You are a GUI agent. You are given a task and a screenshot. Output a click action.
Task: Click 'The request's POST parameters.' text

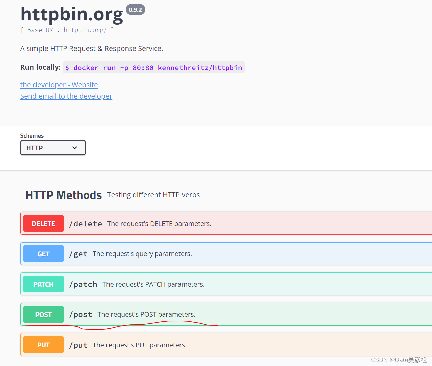[146, 314]
